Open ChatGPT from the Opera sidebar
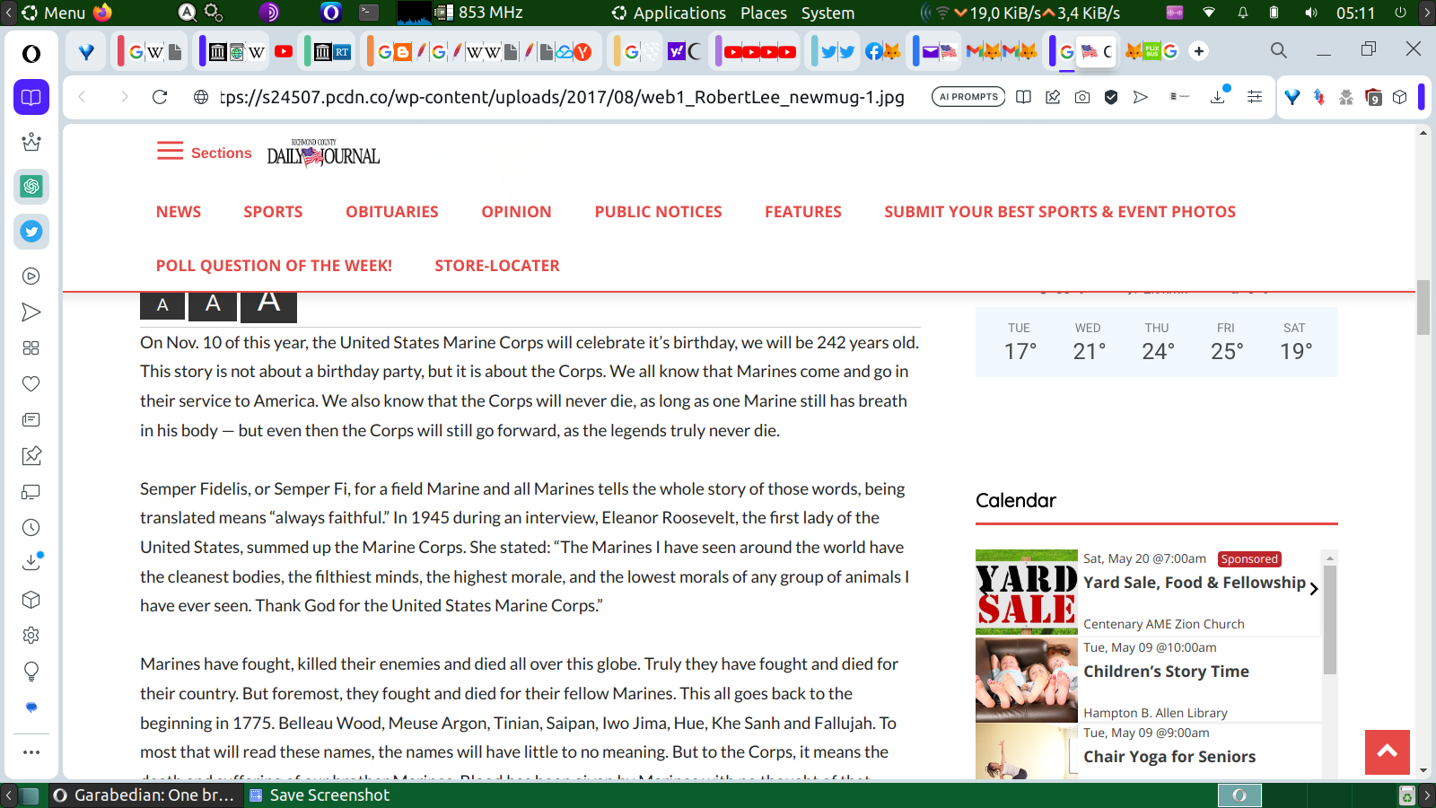The height and width of the screenshot is (808, 1436). point(31,187)
